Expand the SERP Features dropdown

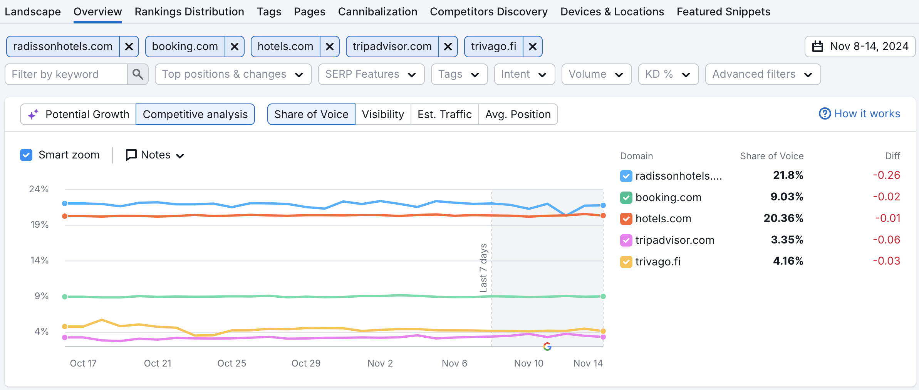pos(371,74)
